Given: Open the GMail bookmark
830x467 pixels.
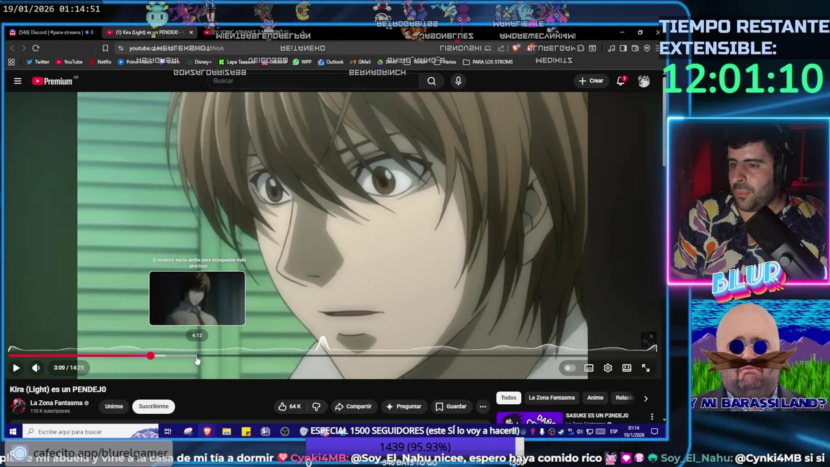Looking at the screenshot, I should click(360, 62).
